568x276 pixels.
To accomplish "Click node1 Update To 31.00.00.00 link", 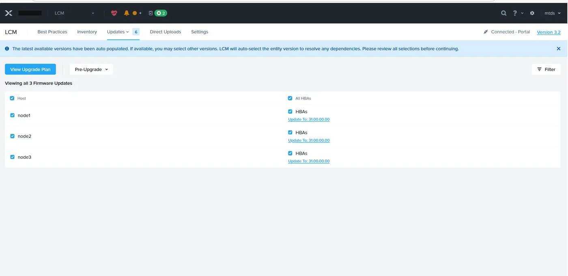I will click(309, 119).
